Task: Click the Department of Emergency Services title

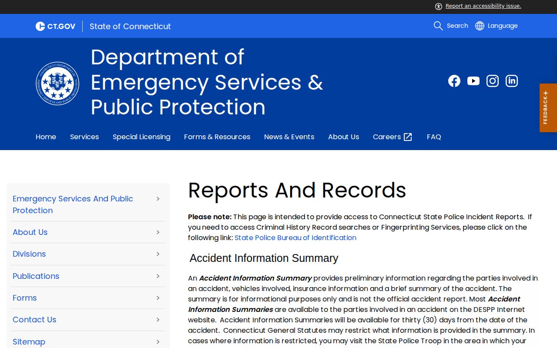Action: [207, 82]
